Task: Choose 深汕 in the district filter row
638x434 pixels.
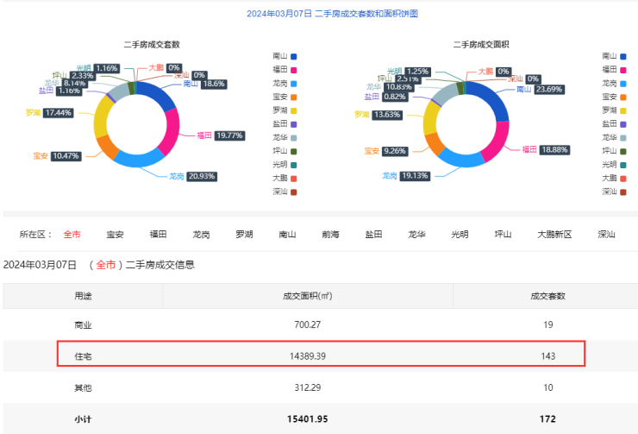Action: coord(606,235)
